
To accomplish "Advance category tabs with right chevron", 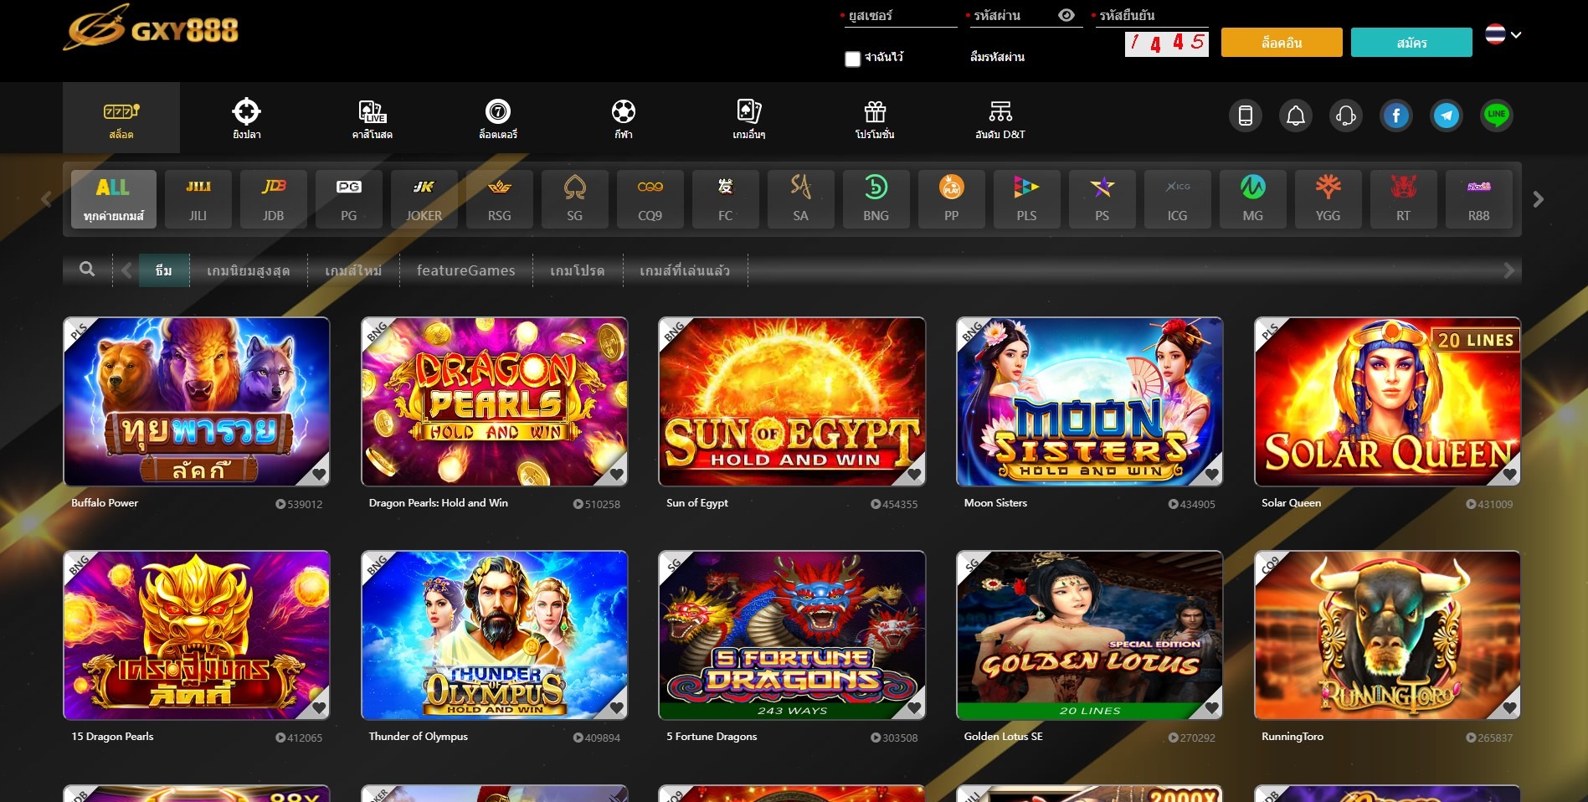I will [x=1509, y=270].
